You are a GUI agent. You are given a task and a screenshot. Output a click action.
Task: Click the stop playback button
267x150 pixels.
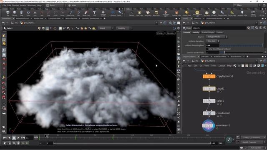click(14, 138)
